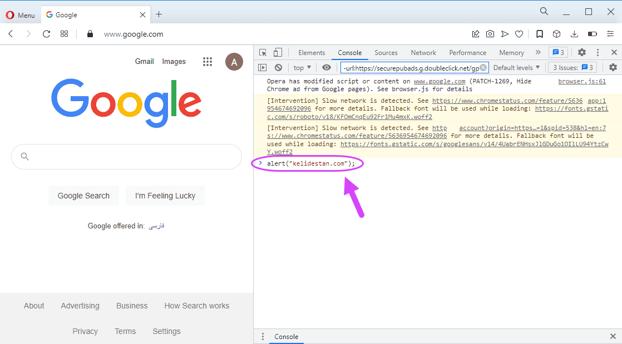Open My Flow send icon
The image size is (622, 344).
pos(505,34)
